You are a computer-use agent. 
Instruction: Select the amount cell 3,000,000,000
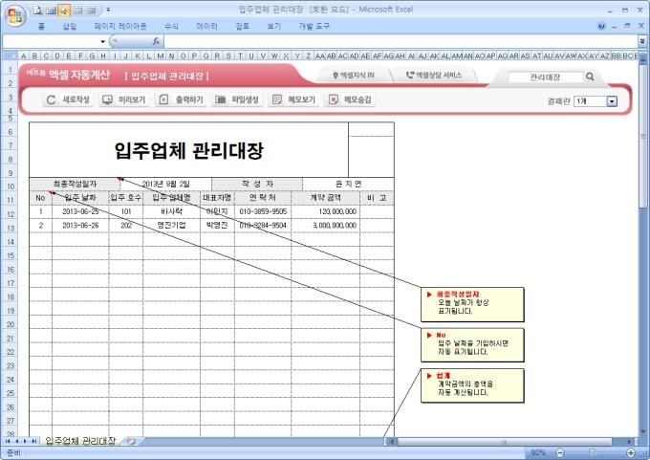point(325,226)
